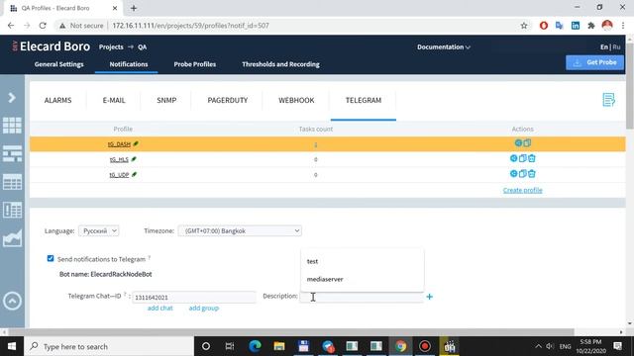Click the Description input field
Screen dimensions: 634x356
pyautogui.click(x=362, y=297)
